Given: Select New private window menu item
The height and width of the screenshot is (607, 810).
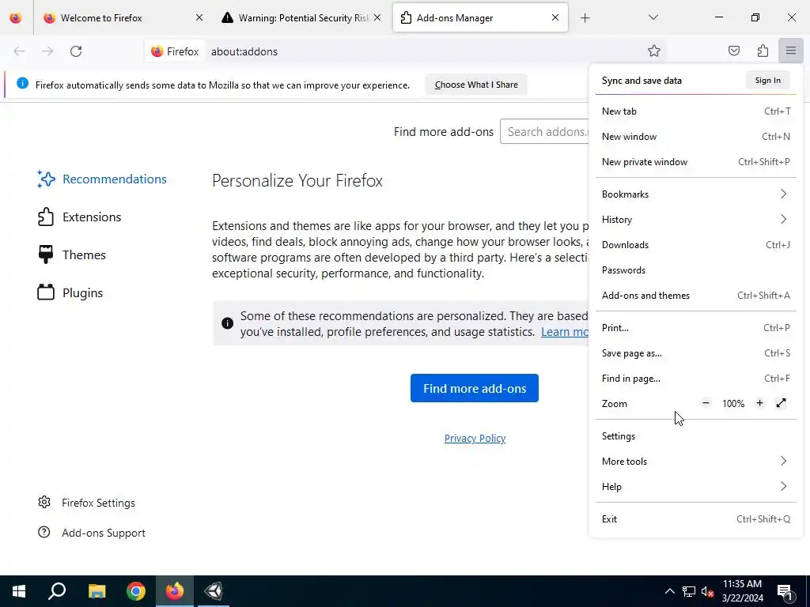Looking at the screenshot, I should pos(696,161).
